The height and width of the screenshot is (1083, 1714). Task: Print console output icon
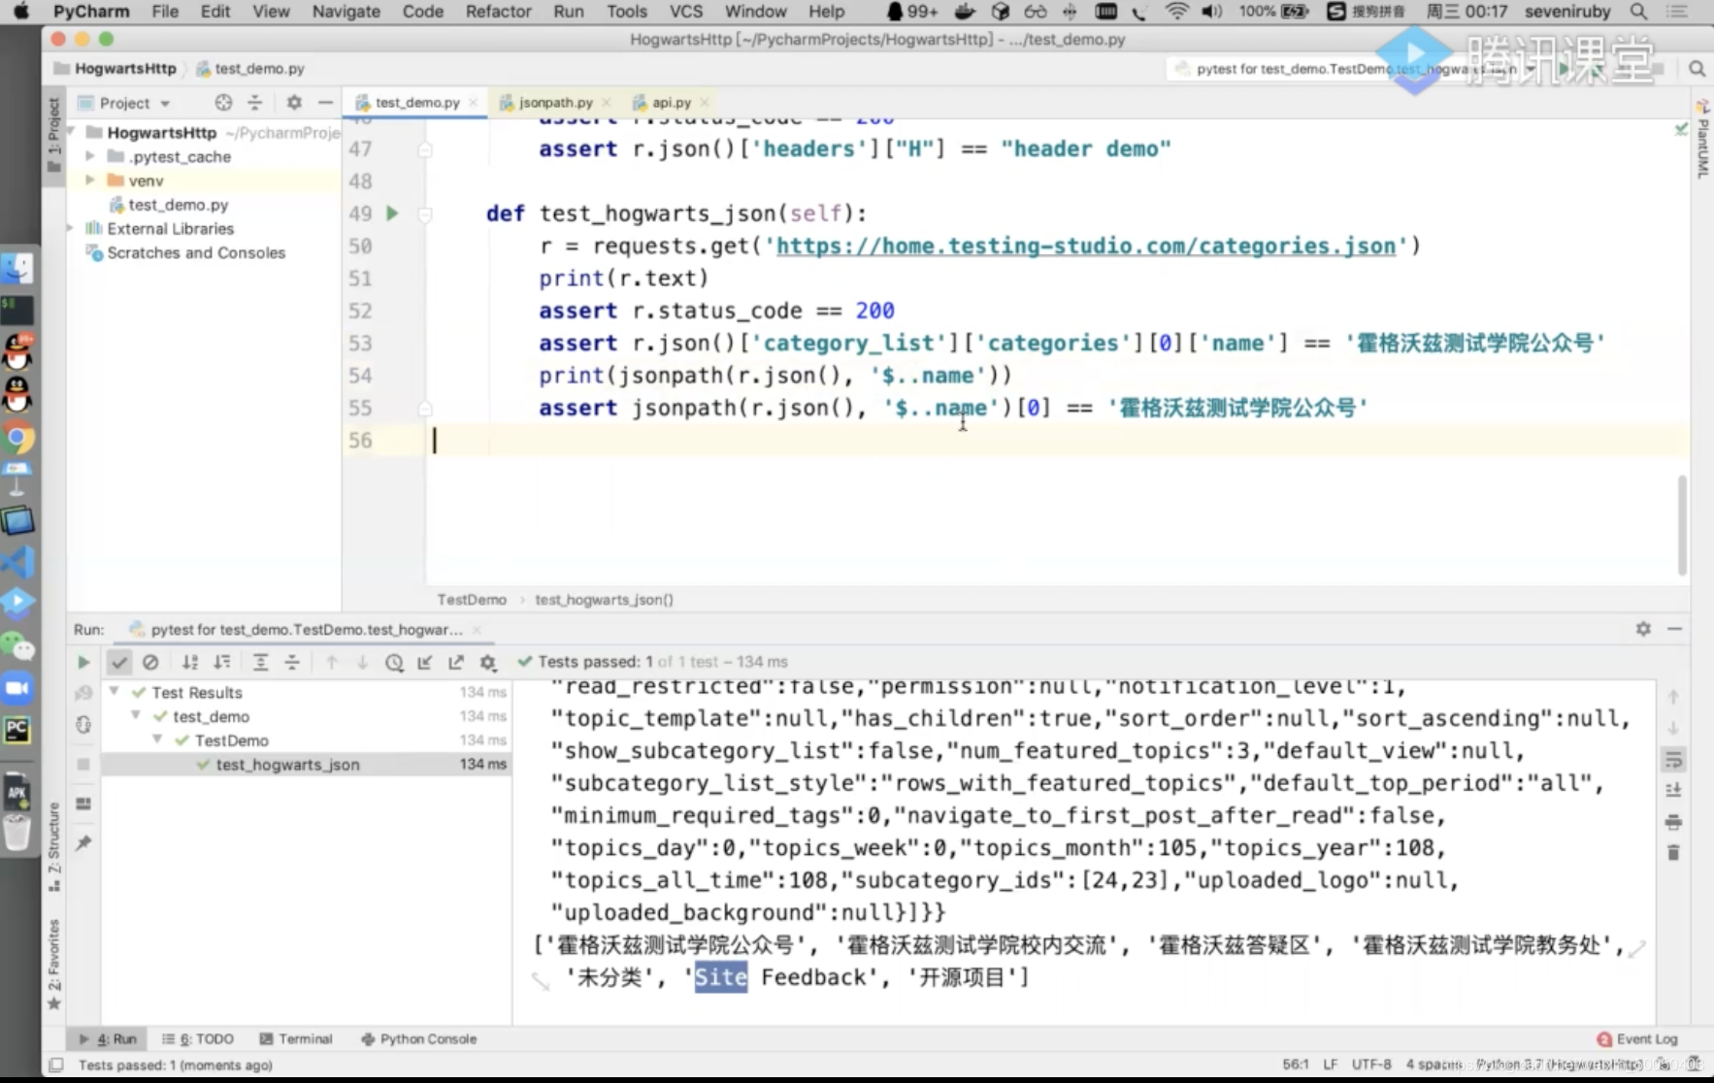click(1673, 822)
